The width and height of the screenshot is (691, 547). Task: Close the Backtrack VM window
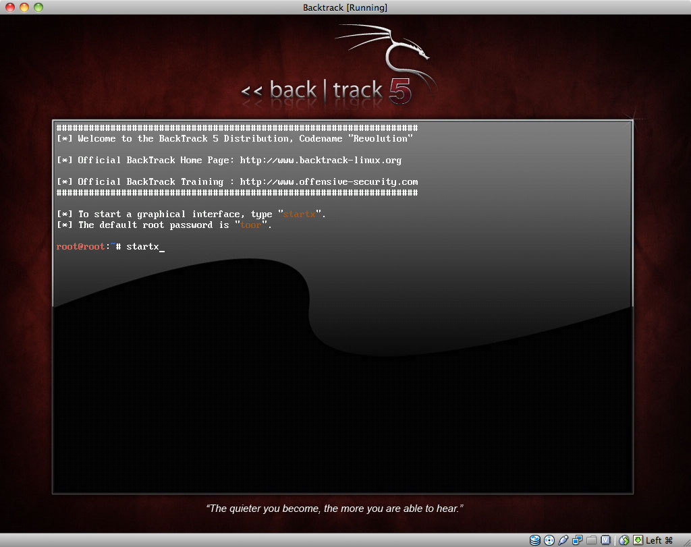pos(9,7)
